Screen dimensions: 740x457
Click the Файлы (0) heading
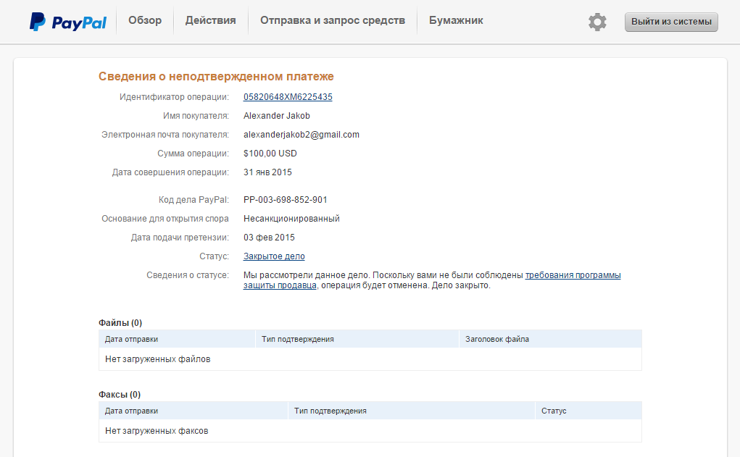120,322
